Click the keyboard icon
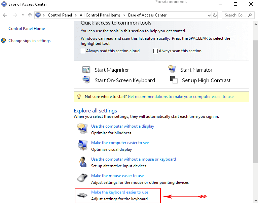Image resolution: width=258 pixels, height=203 pixels. (x=82, y=195)
